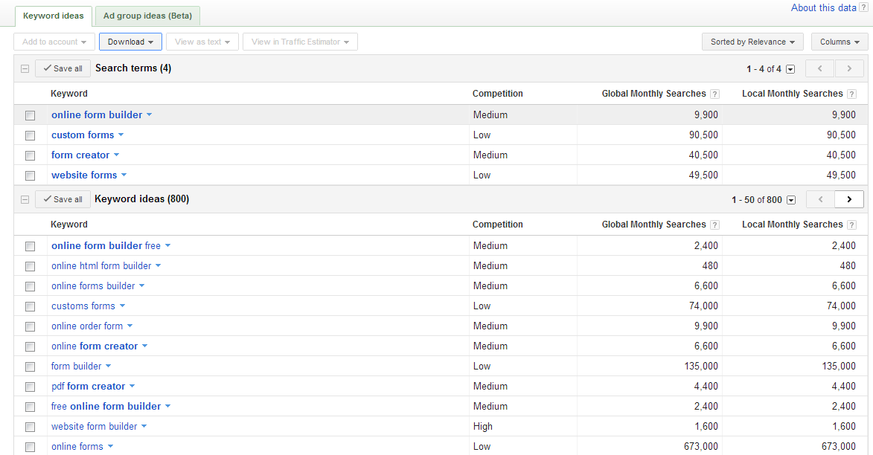Go to next page of Keyword ideas
This screenshot has height=455, width=873.
tap(849, 199)
